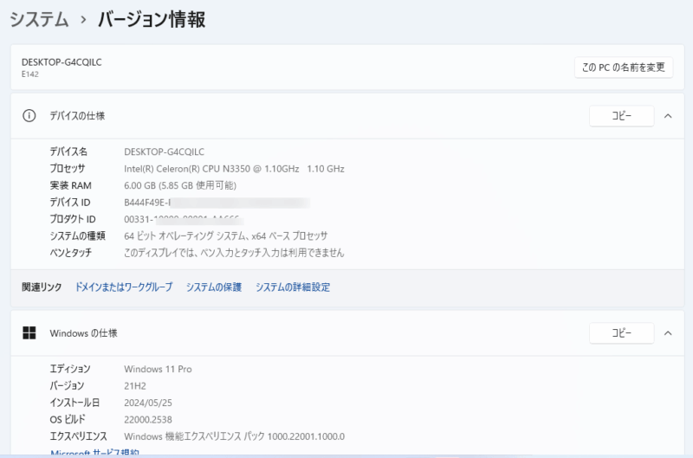Click the info icon beside デバイスの仕様
693x458 pixels.
pyautogui.click(x=29, y=116)
